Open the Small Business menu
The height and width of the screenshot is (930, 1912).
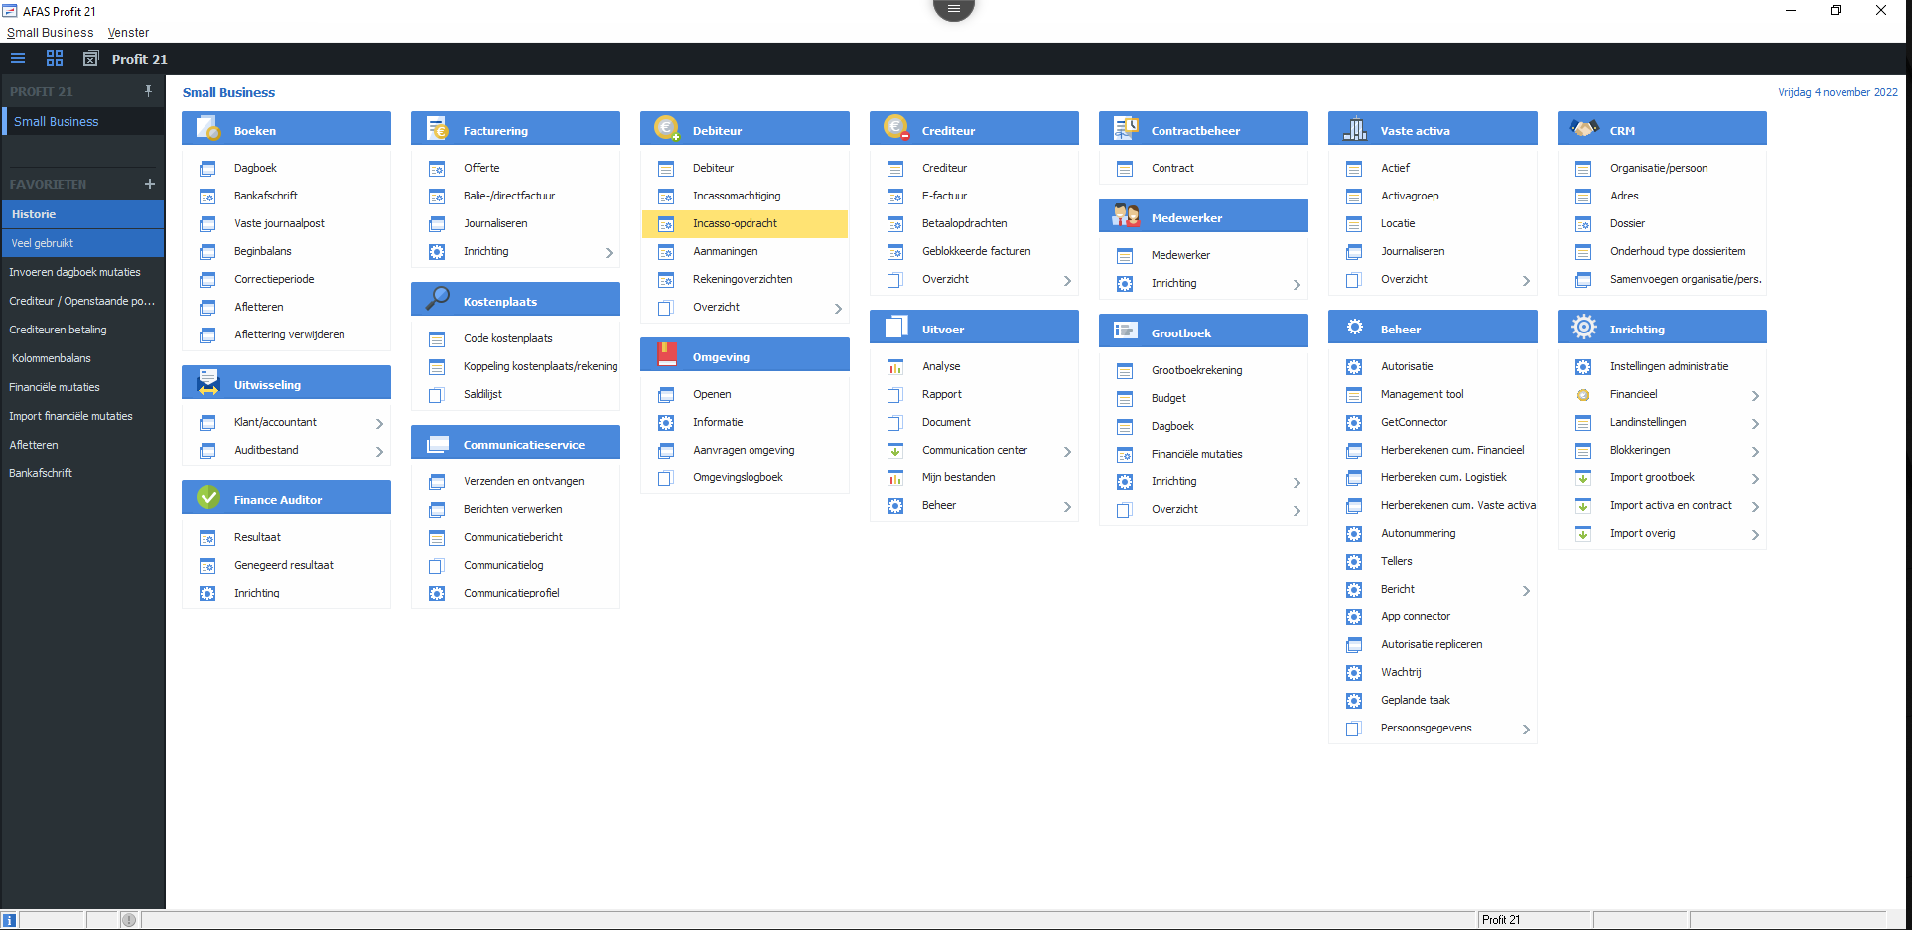click(50, 33)
